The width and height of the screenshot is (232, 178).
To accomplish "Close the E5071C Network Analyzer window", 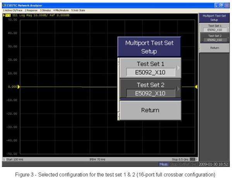I will tap(227, 6).
